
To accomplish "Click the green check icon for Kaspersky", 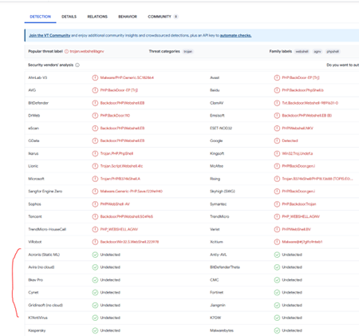I will (x=95, y=330).
